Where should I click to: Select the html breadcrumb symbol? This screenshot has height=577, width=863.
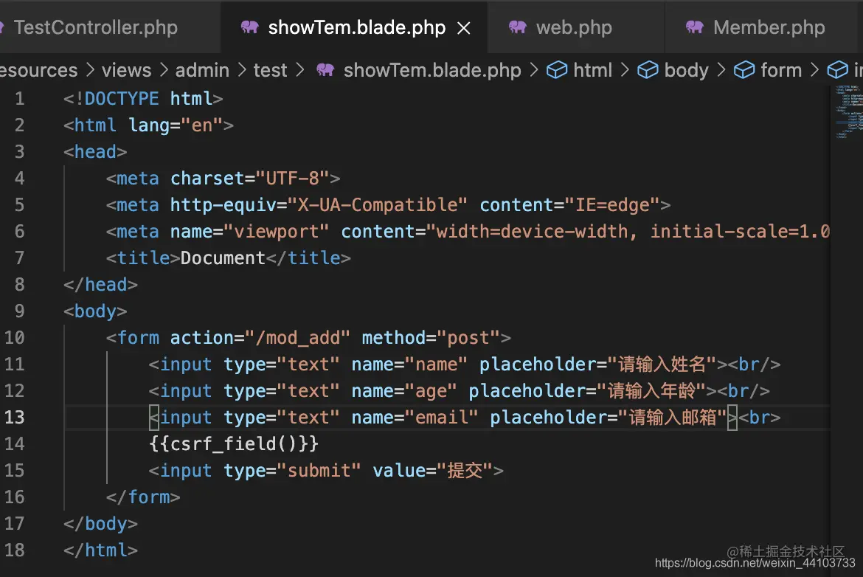[x=592, y=70]
